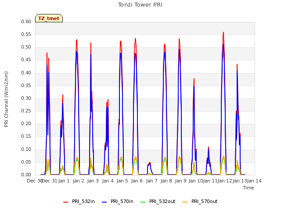
Task: Click the blue PRI_570in legend swatch
Action: (104, 202)
